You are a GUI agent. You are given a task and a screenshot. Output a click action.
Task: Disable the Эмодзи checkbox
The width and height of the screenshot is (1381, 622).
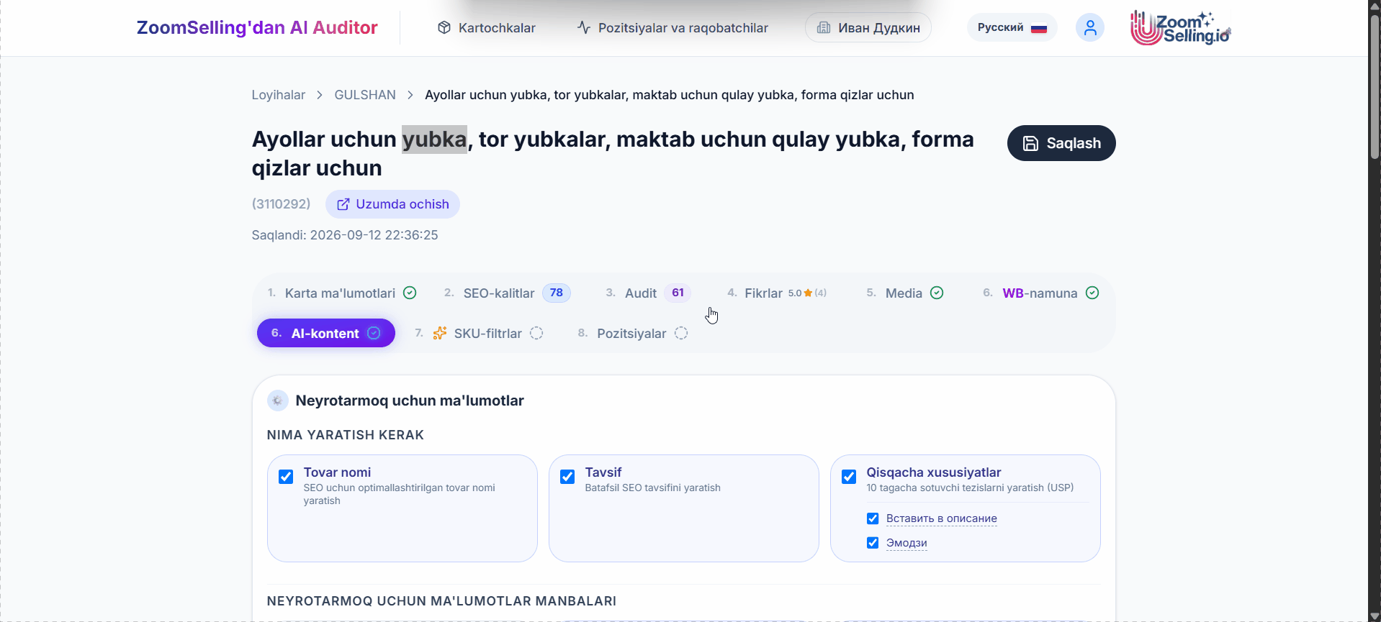pyautogui.click(x=873, y=543)
